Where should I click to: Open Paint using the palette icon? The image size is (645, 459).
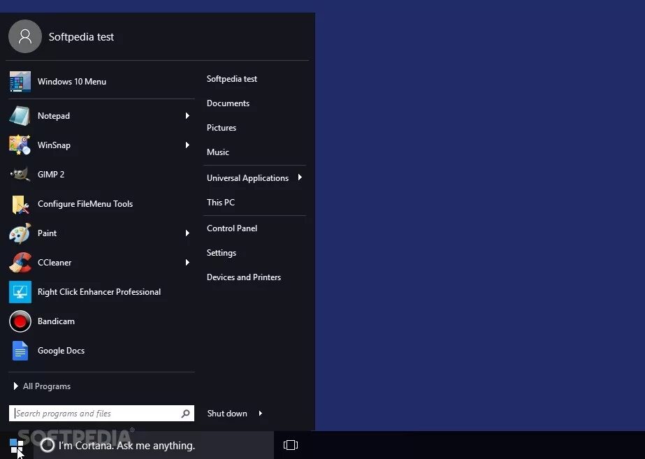click(x=20, y=233)
